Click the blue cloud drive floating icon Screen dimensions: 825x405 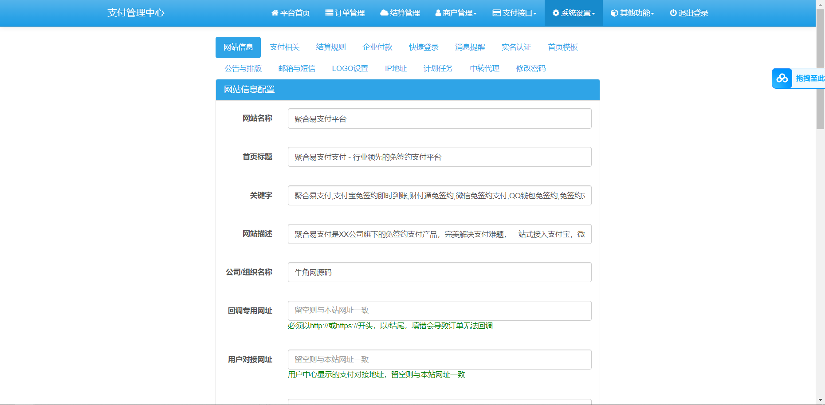782,79
